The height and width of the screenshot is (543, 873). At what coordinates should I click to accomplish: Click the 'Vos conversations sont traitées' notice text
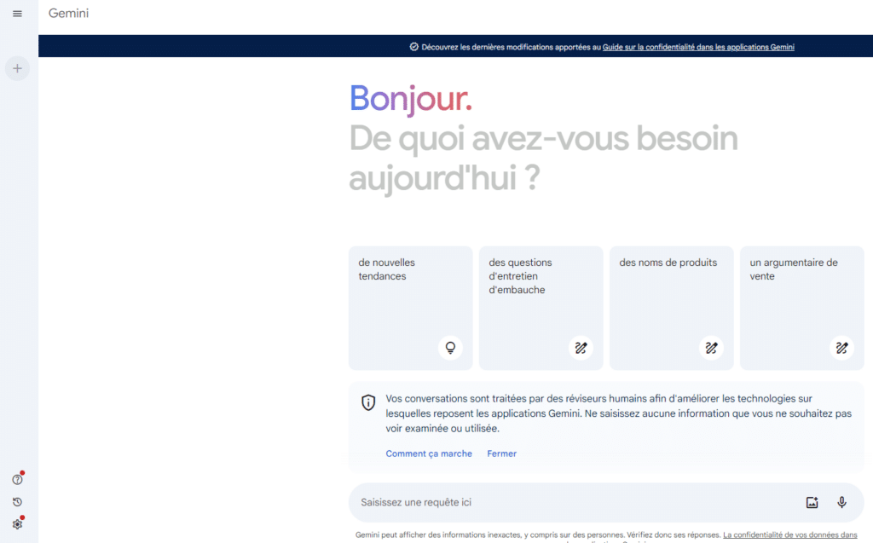[619, 413]
